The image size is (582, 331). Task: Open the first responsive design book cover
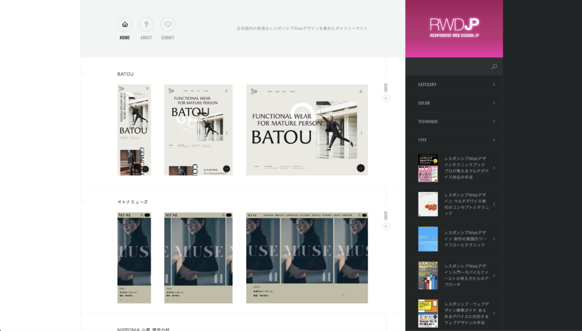(x=428, y=168)
